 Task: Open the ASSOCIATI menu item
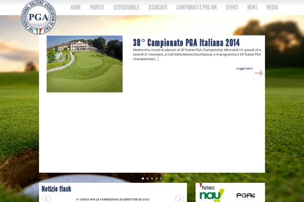click(x=158, y=8)
